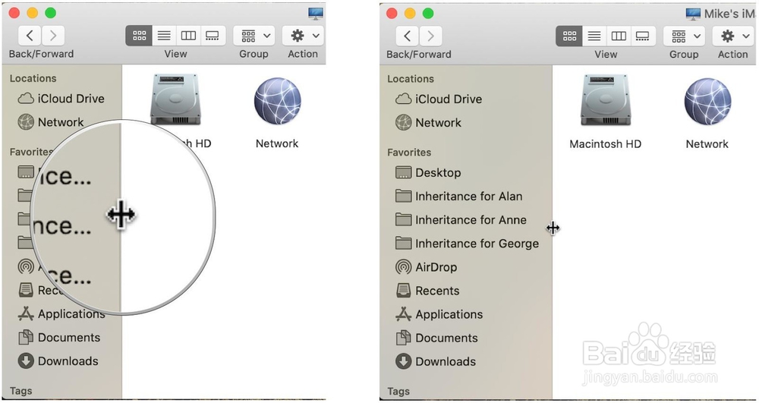The width and height of the screenshot is (759, 403).
Task: Switch to column view in left Finder window
Action: click(x=188, y=36)
